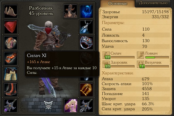
Task: Click the crossed-swords mask emblem below character
Action: click(48, 105)
